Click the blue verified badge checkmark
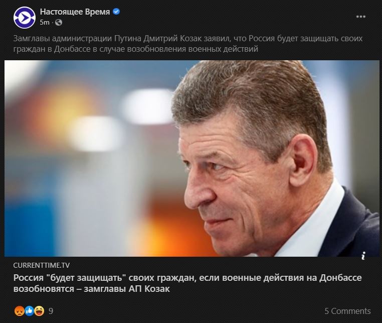The height and width of the screenshot is (323, 382). click(x=116, y=12)
